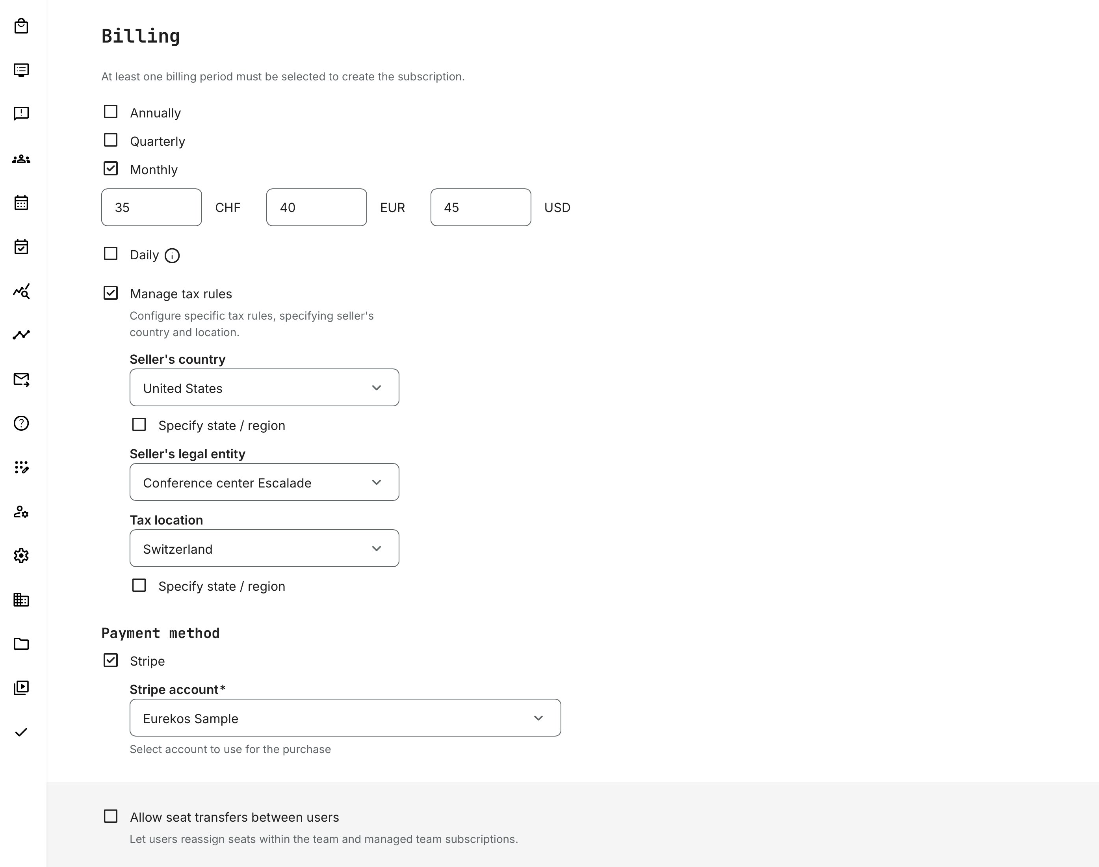The width and height of the screenshot is (1099, 867).
Task: Check the Quarterly billing option
Action: tap(111, 140)
